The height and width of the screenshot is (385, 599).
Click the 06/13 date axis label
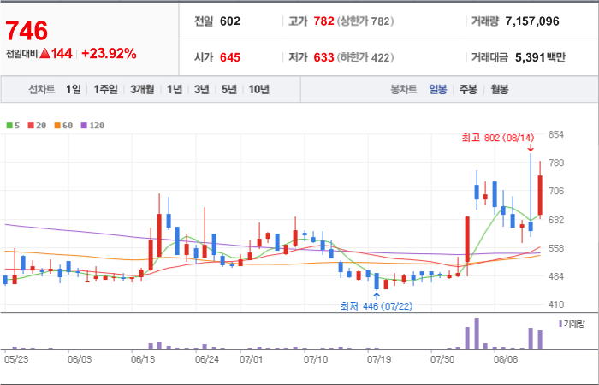point(143,359)
